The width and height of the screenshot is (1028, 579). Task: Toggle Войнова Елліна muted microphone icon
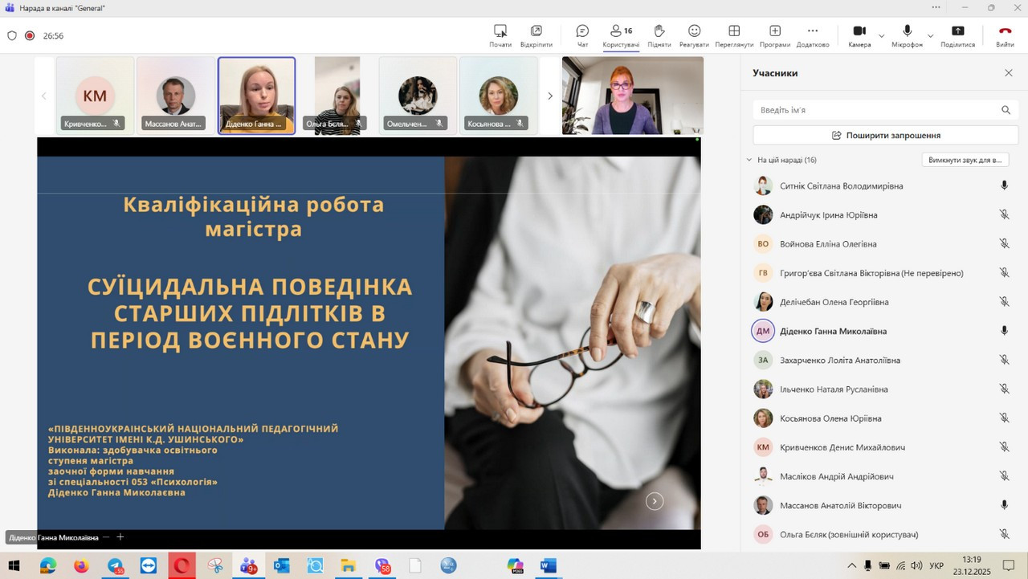(1004, 244)
